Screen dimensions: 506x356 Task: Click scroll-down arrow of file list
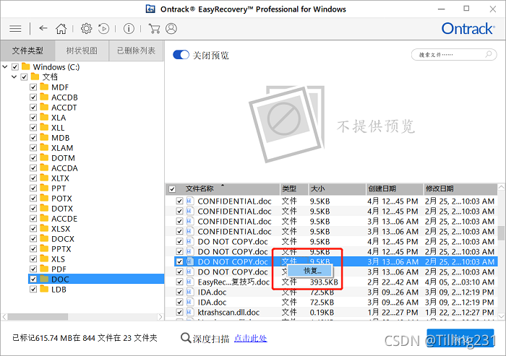[x=501, y=316]
